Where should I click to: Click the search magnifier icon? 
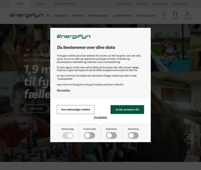[164, 14]
